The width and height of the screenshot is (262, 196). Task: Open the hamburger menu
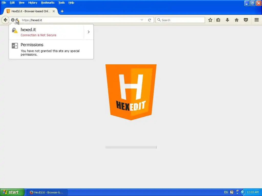click(x=257, y=20)
